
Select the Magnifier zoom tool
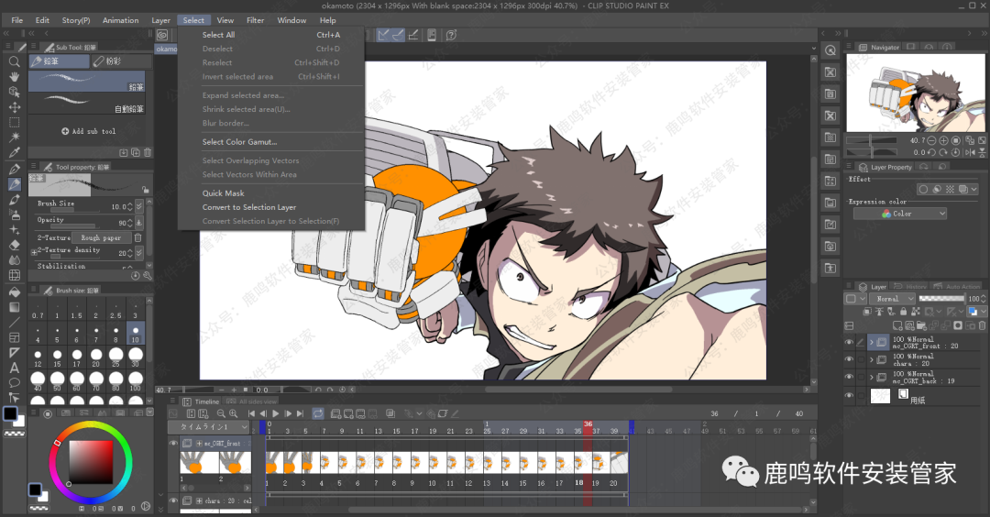click(x=14, y=61)
